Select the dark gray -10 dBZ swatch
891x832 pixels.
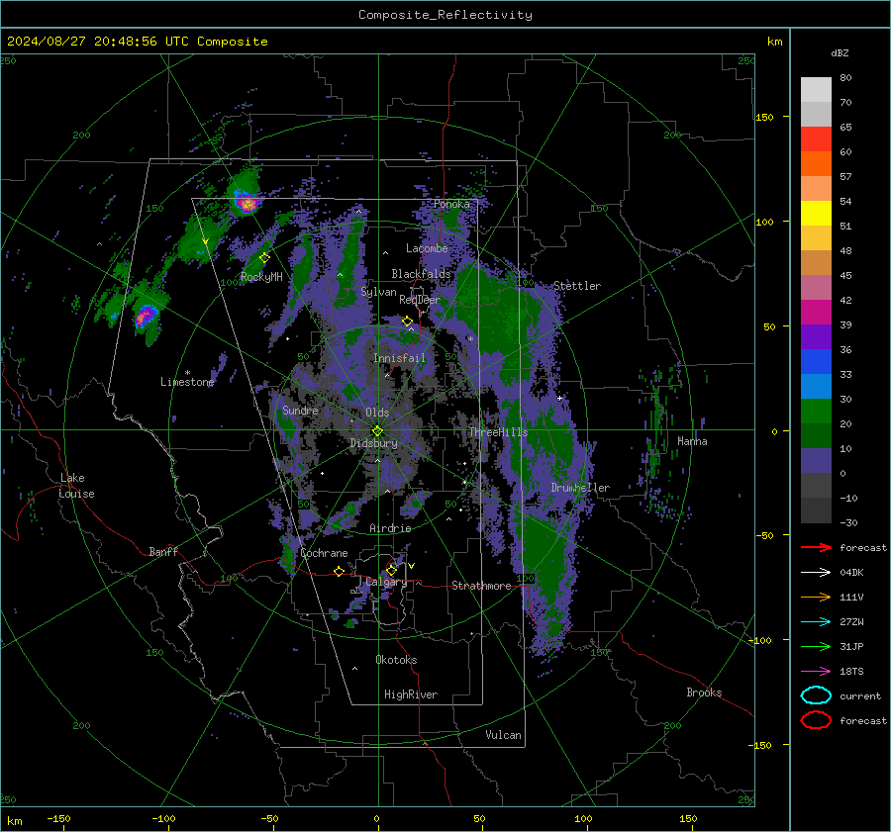click(x=816, y=509)
